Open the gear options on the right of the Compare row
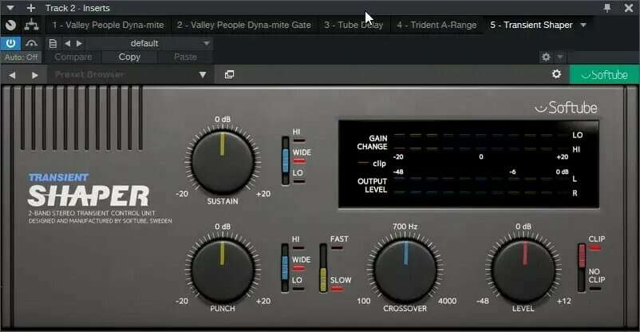The image size is (640, 332). point(546,57)
